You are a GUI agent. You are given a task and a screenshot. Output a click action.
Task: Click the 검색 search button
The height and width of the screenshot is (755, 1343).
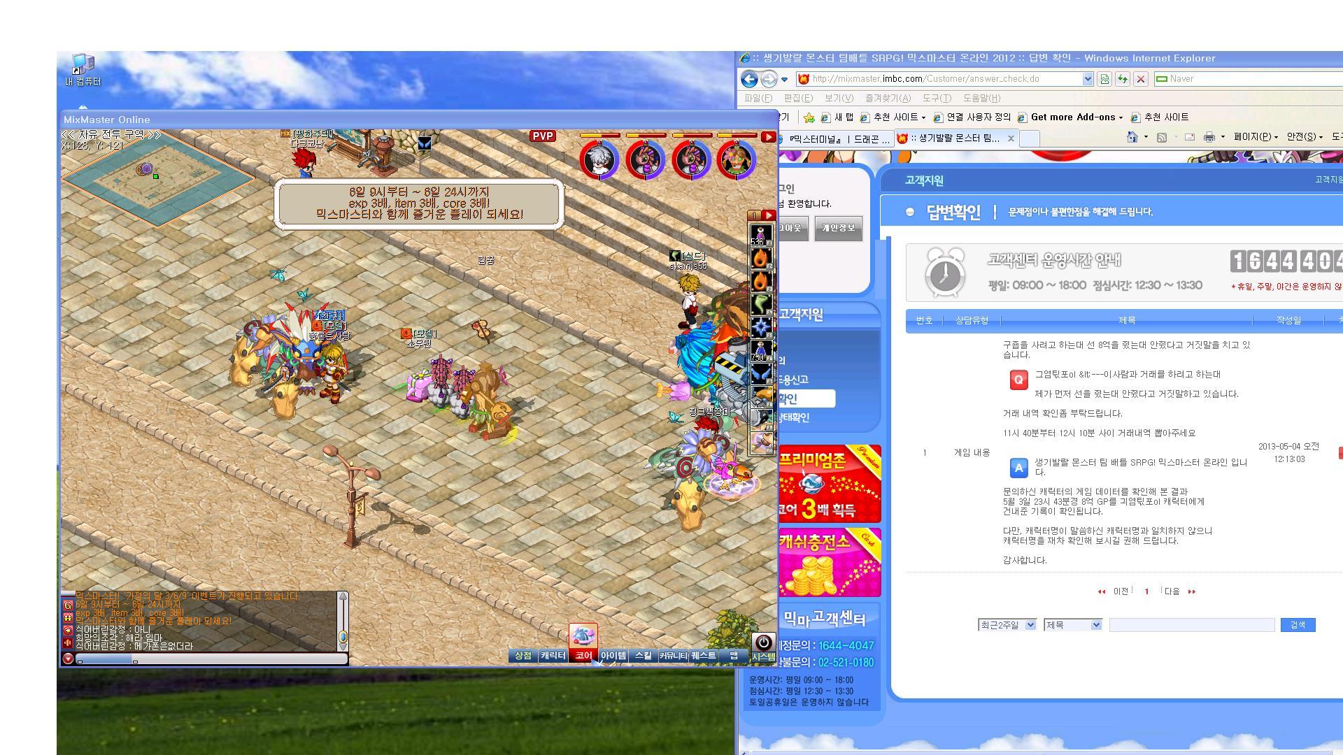pyautogui.click(x=1298, y=625)
